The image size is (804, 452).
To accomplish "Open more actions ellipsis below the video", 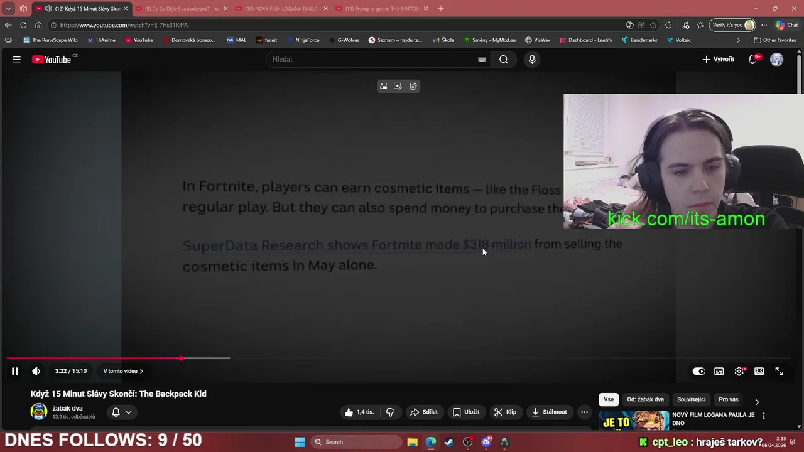I will pos(584,412).
